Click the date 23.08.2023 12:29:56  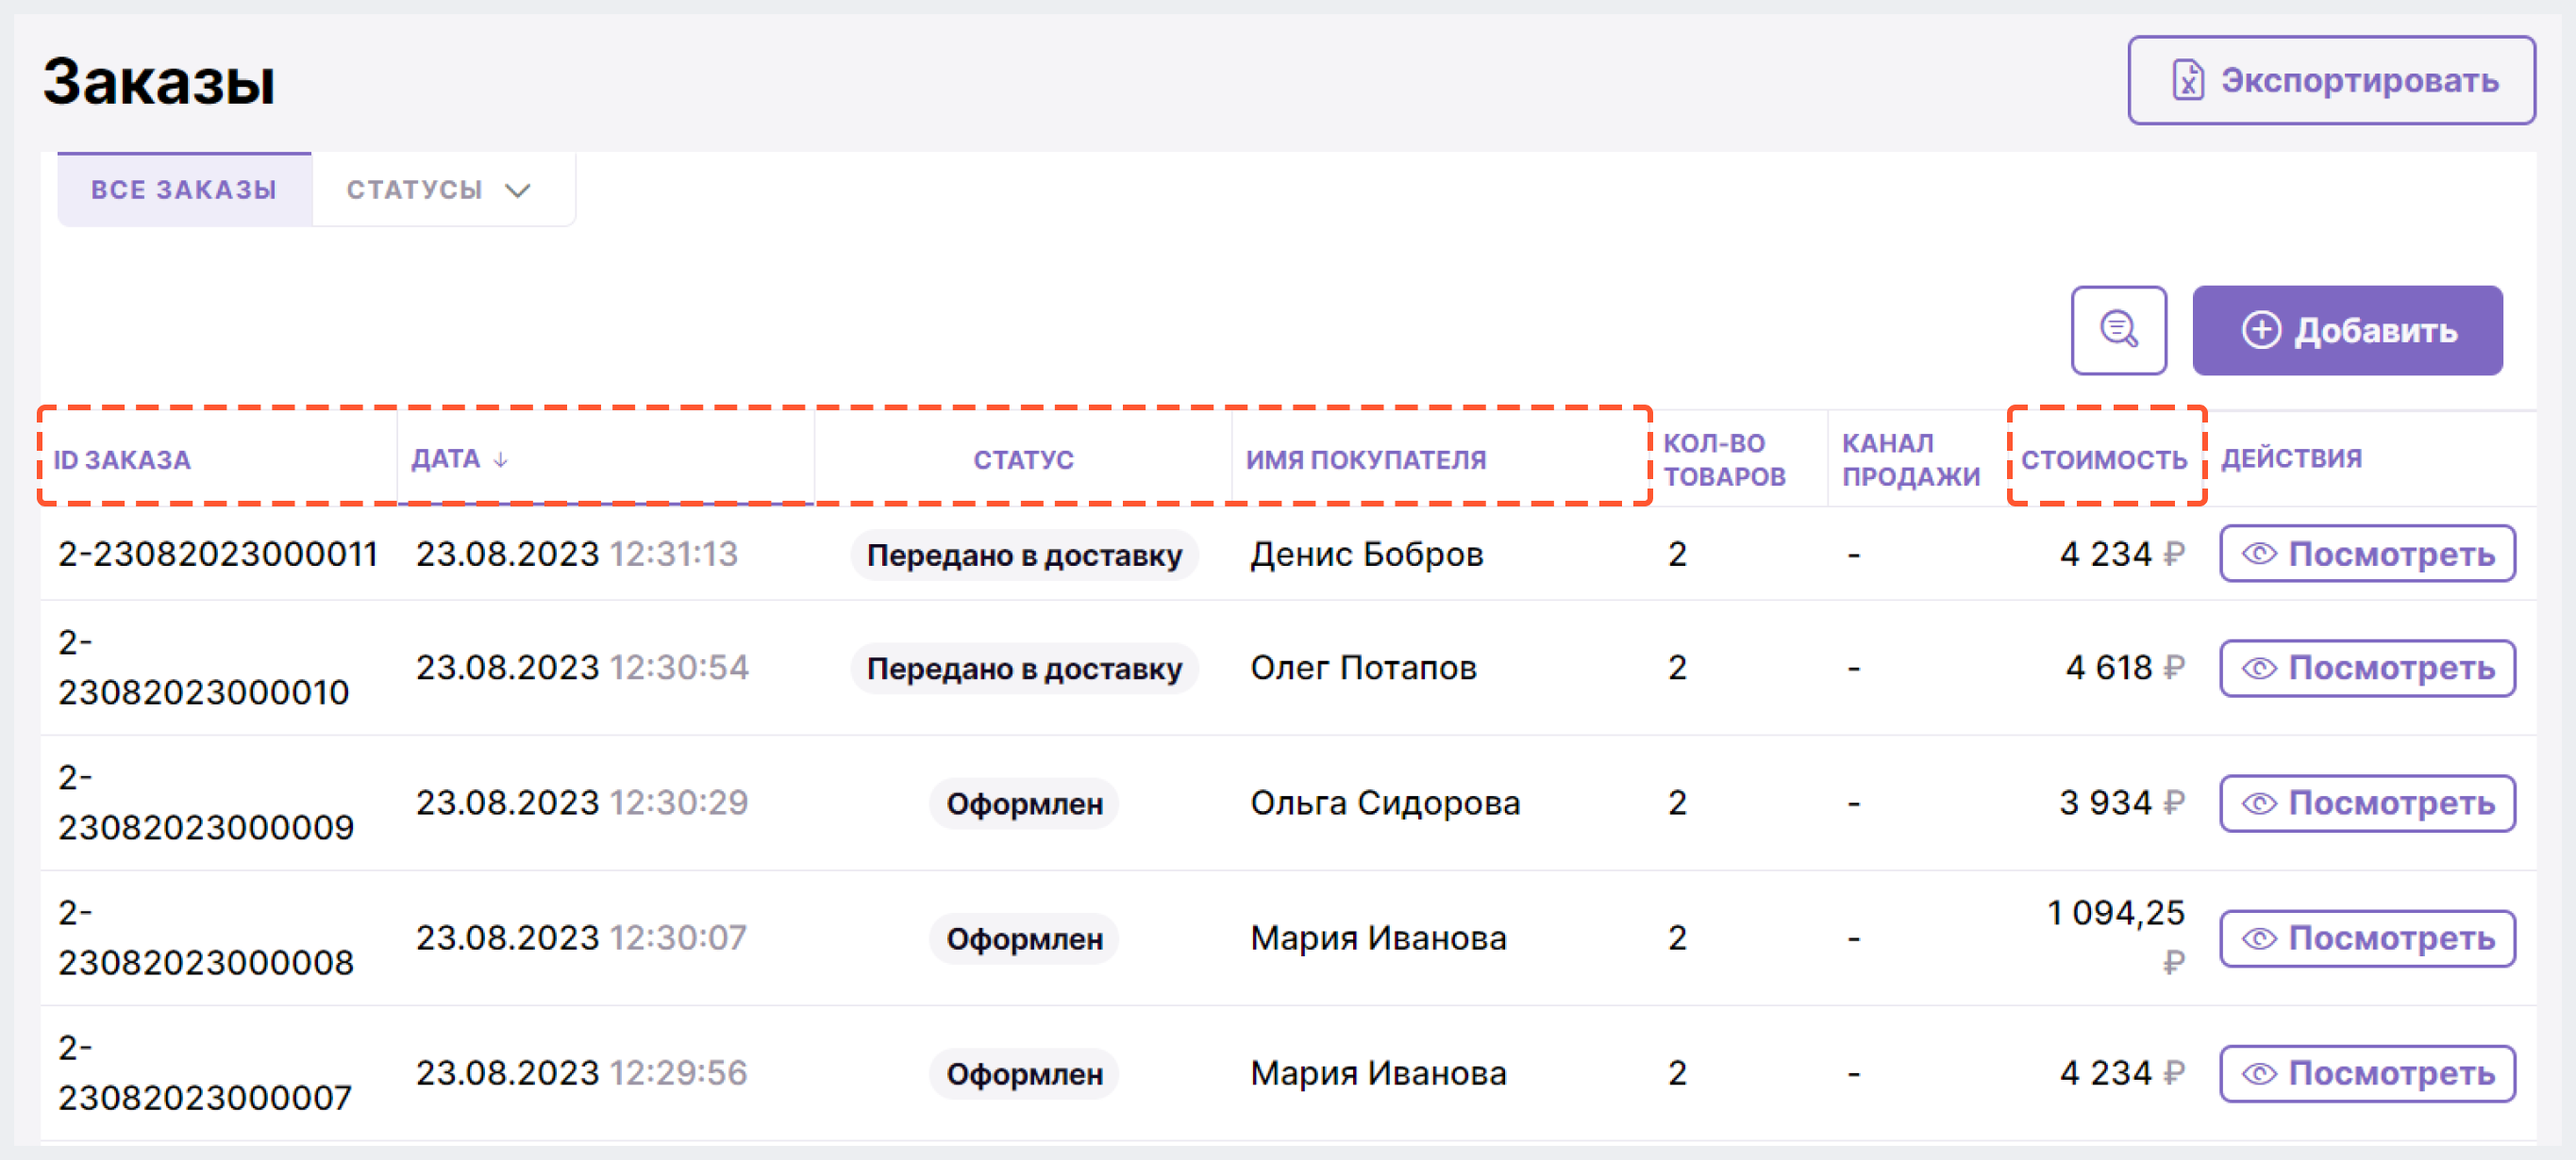click(x=581, y=1073)
